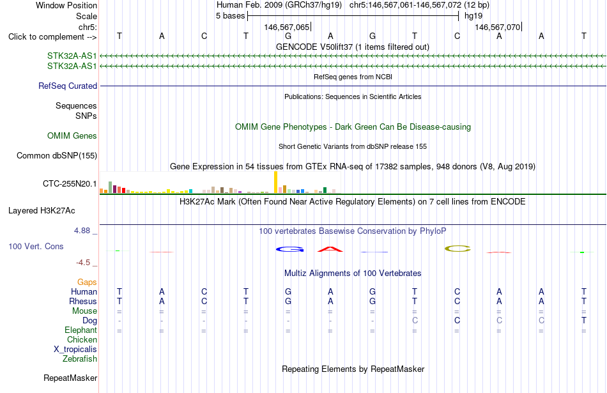Click 'Multiz Alignments of 100 Vertebrates' title
The image size is (607, 393).
tap(353, 274)
